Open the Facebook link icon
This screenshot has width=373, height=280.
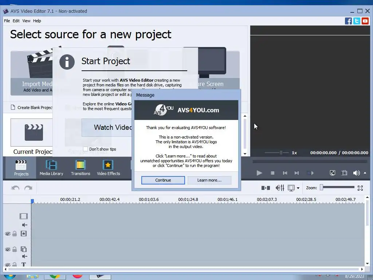tap(348, 21)
